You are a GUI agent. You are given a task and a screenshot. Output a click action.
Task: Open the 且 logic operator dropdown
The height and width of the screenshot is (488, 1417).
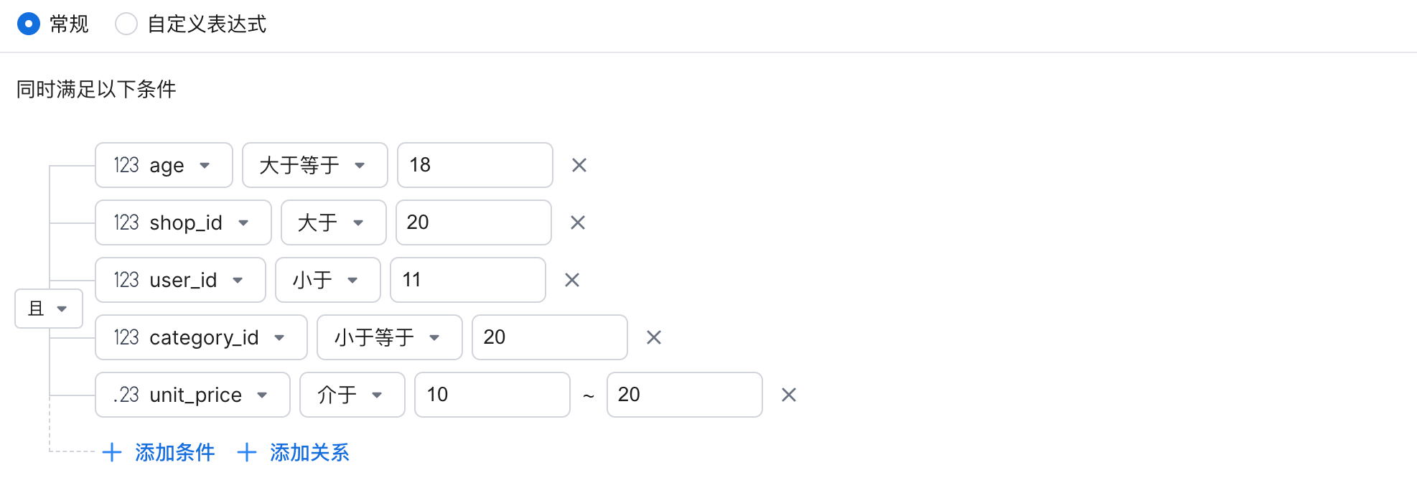click(x=49, y=309)
